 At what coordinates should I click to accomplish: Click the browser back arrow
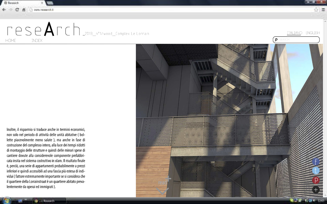click(4, 9)
